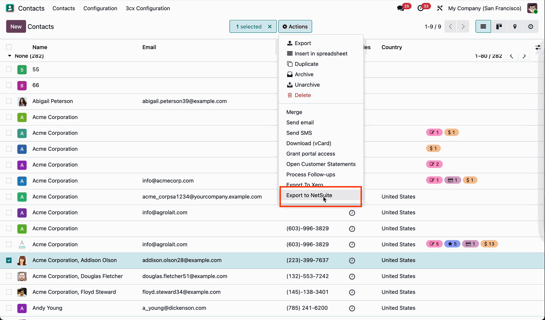Choose Process Follow-ups
The width and height of the screenshot is (545, 320).
coord(321,175)
